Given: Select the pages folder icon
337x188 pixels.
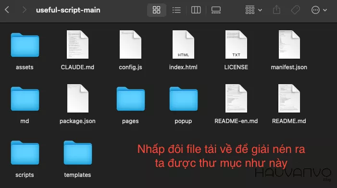Looking at the screenshot, I should pyautogui.click(x=131, y=99).
